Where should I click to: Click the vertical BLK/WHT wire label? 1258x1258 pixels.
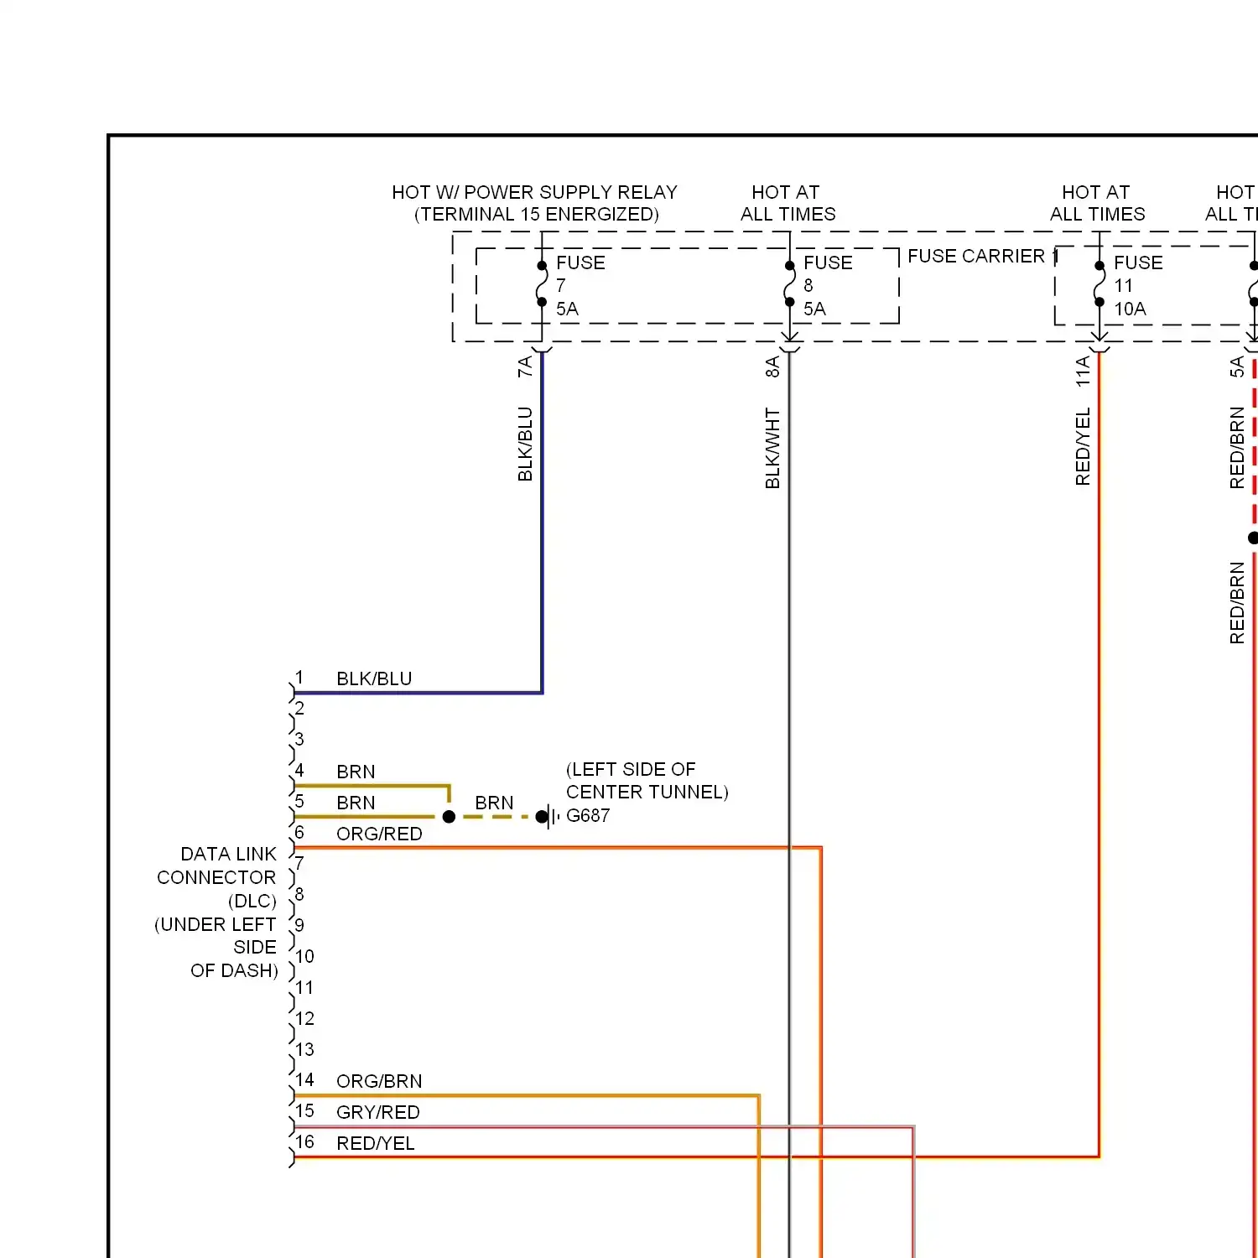pyautogui.click(x=772, y=448)
